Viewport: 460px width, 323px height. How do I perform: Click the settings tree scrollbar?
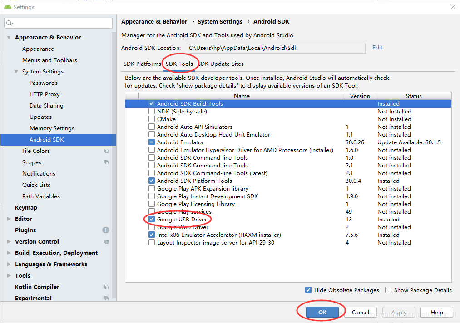point(114,164)
